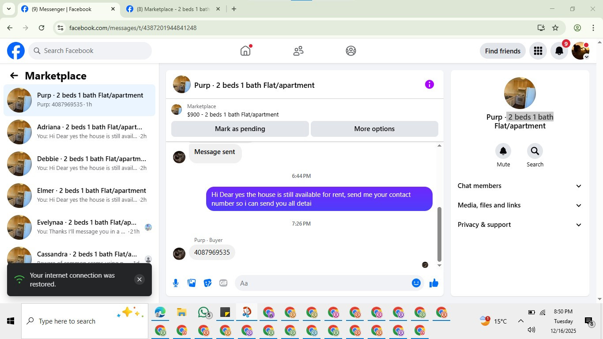Open the Purp conversation in the list

[x=79, y=100]
